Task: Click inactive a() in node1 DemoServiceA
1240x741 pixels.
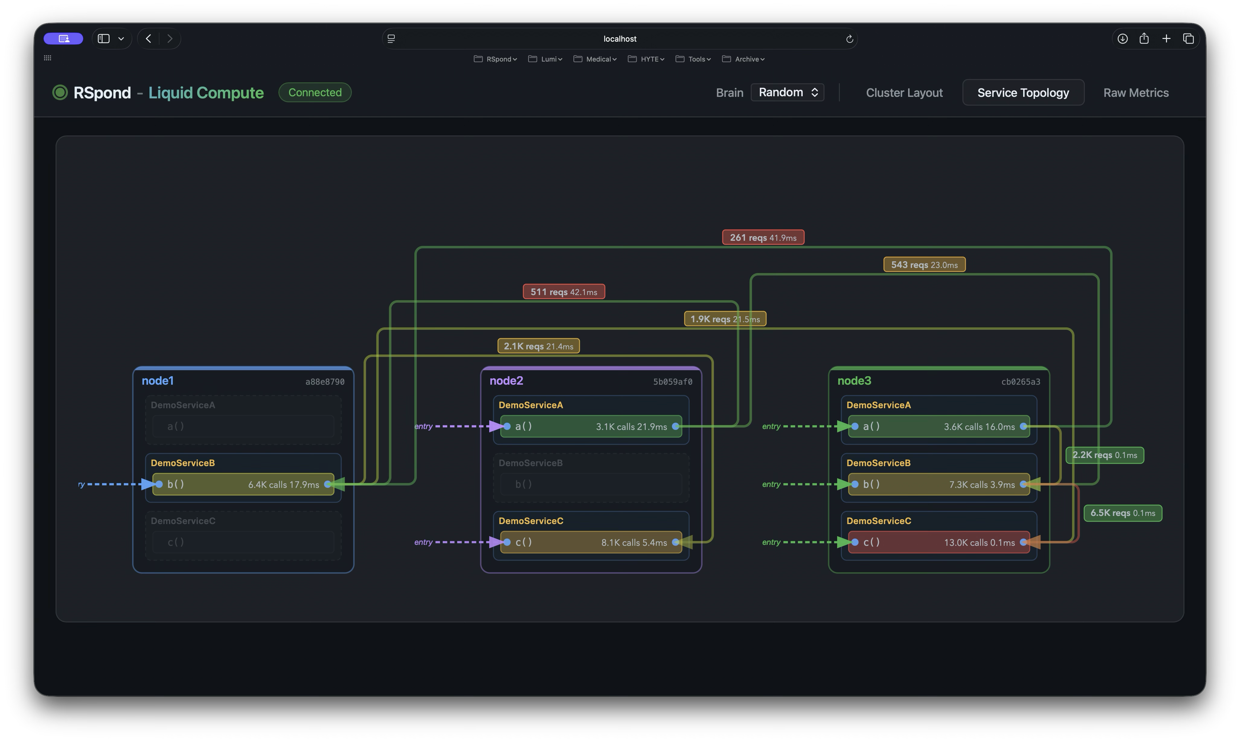Action: tap(243, 426)
